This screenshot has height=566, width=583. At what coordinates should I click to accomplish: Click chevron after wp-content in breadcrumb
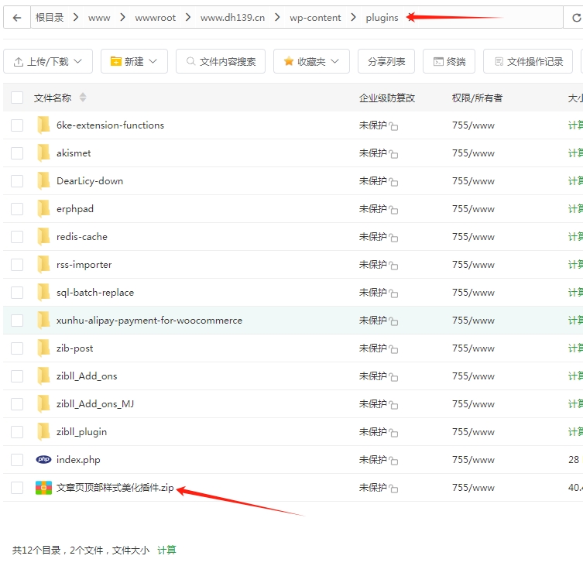coord(353,17)
